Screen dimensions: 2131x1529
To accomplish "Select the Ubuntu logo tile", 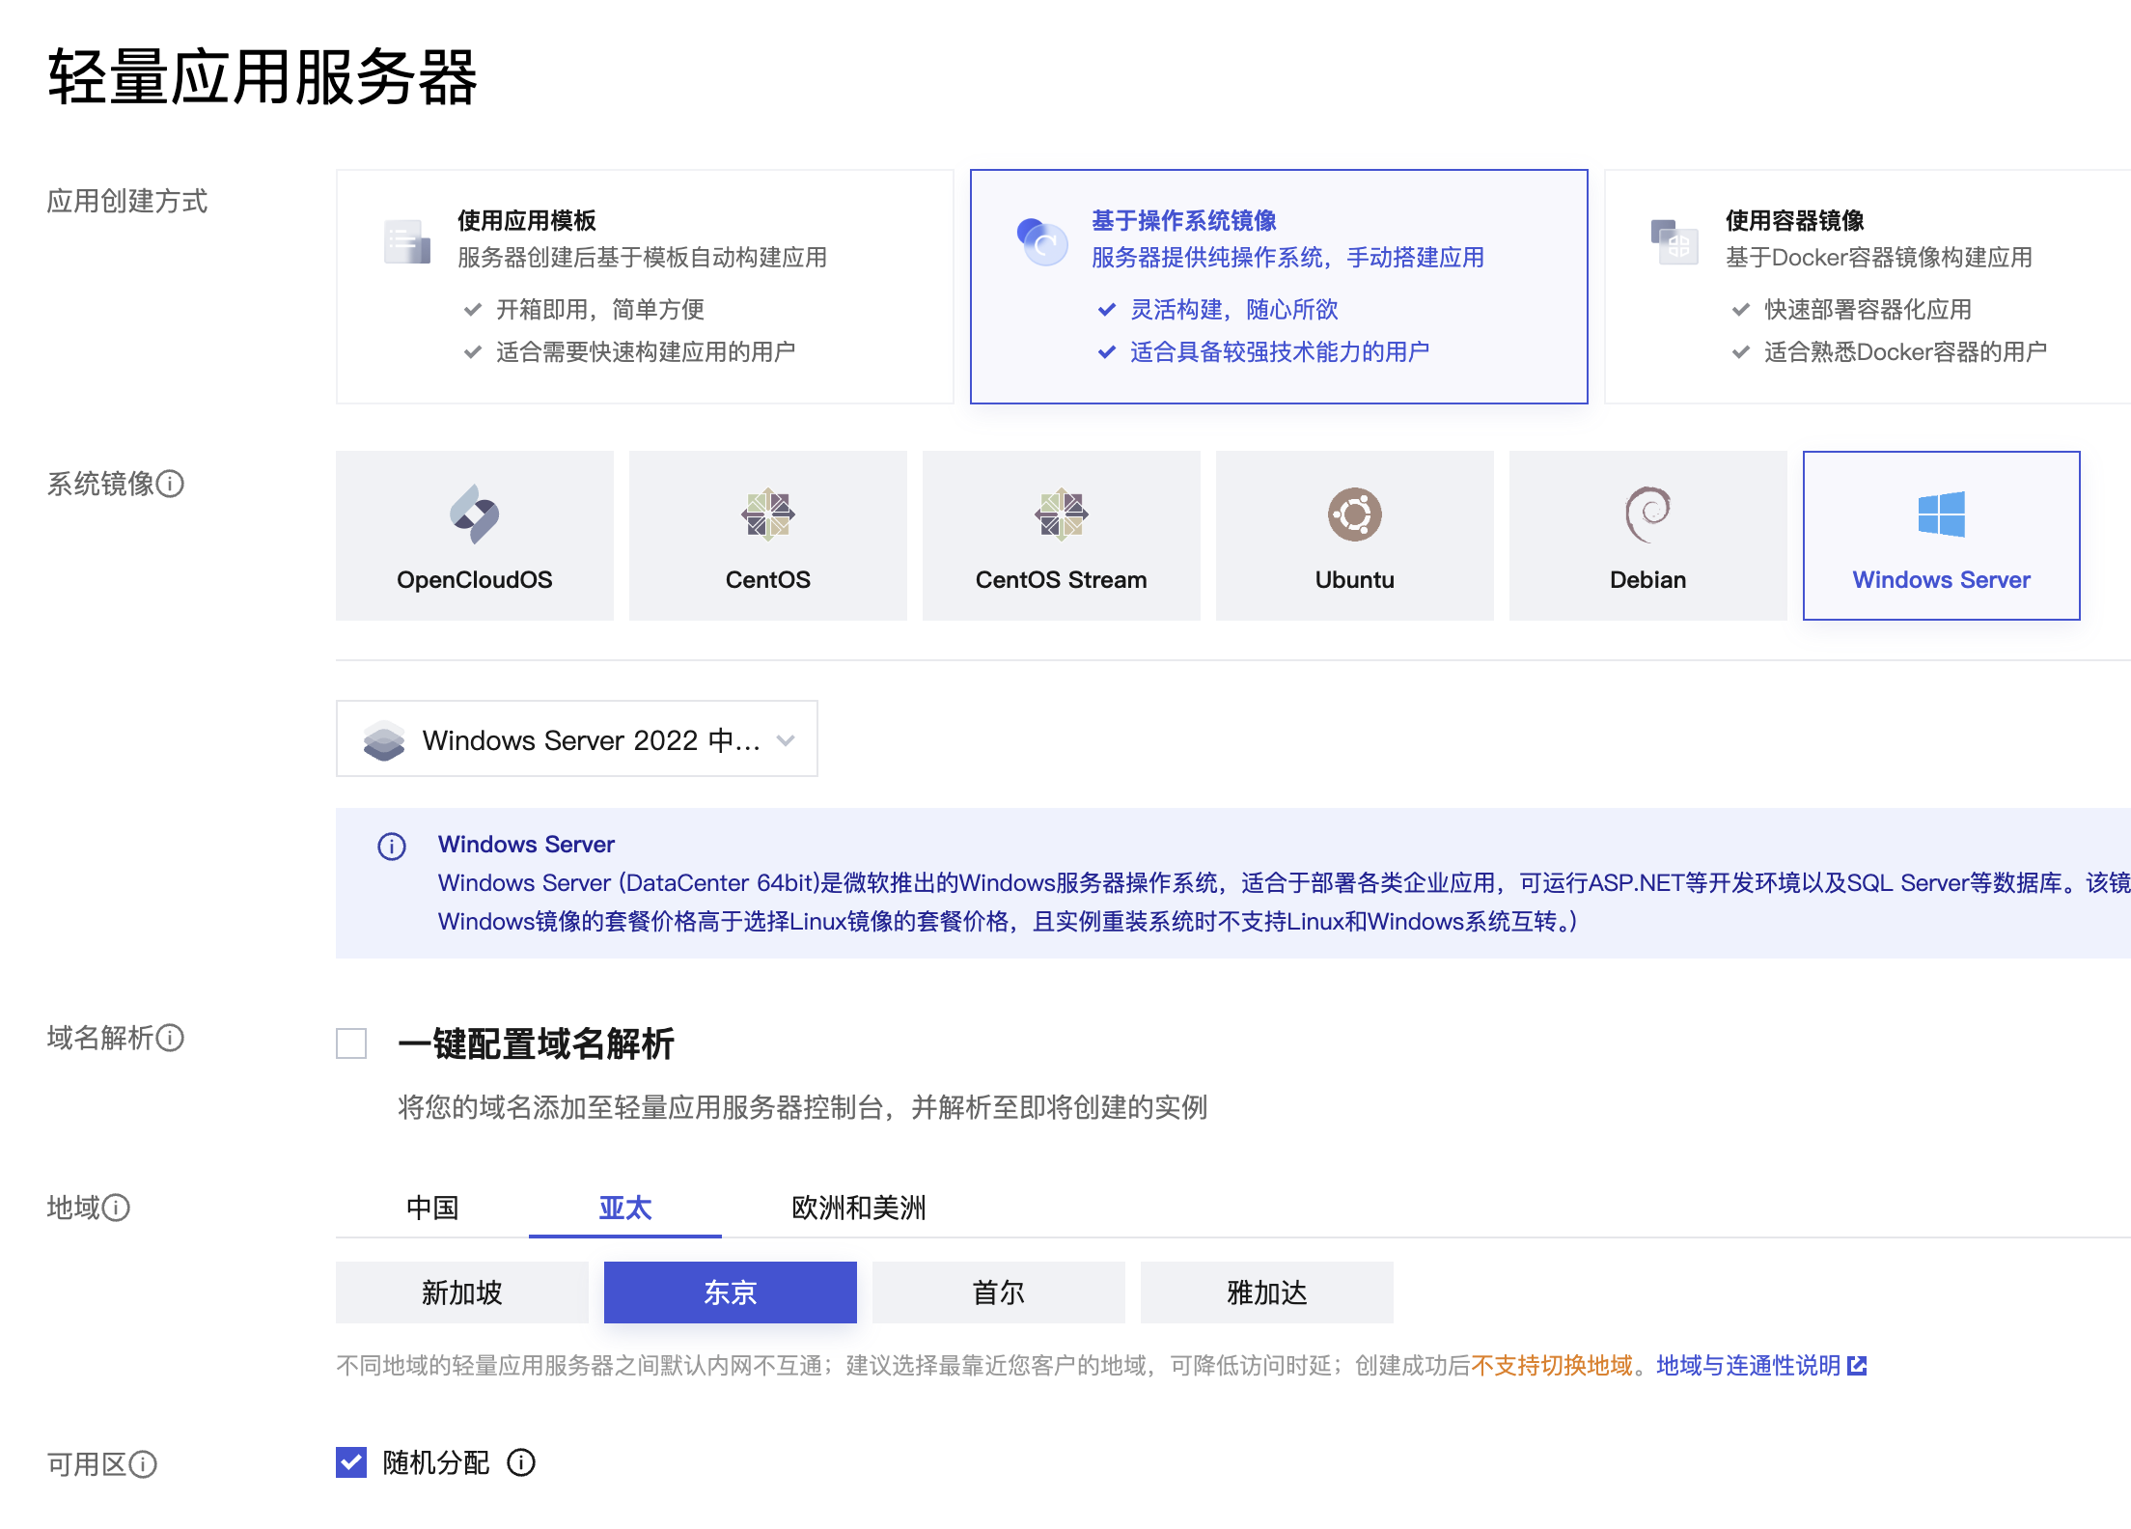I will 1354,515.
